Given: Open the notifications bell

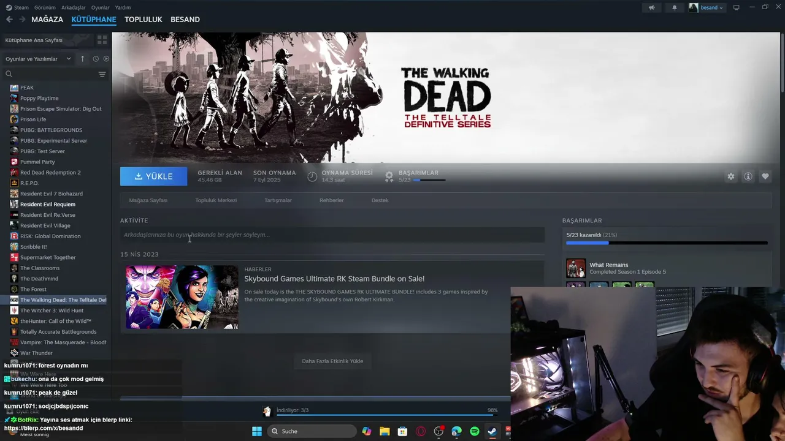Looking at the screenshot, I should click(x=675, y=7).
